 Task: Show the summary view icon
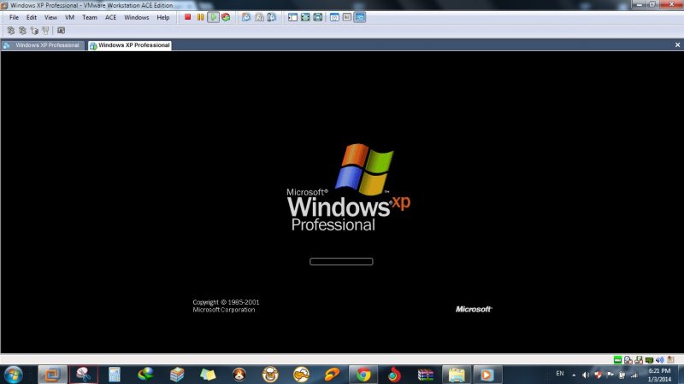pyautogui.click(x=334, y=17)
